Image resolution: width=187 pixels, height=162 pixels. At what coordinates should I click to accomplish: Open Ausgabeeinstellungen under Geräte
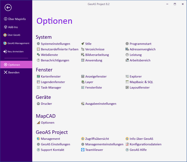tap(101, 104)
